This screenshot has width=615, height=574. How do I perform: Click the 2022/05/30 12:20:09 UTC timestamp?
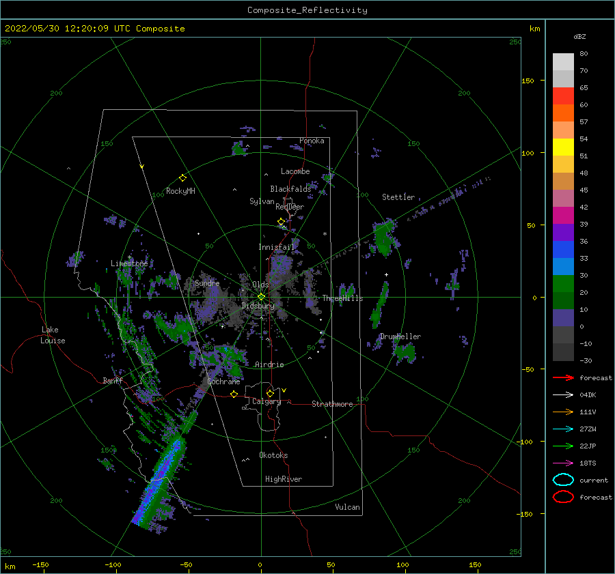[x=68, y=29]
